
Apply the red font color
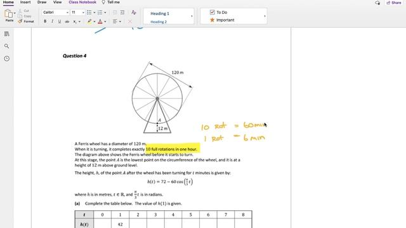point(100,22)
